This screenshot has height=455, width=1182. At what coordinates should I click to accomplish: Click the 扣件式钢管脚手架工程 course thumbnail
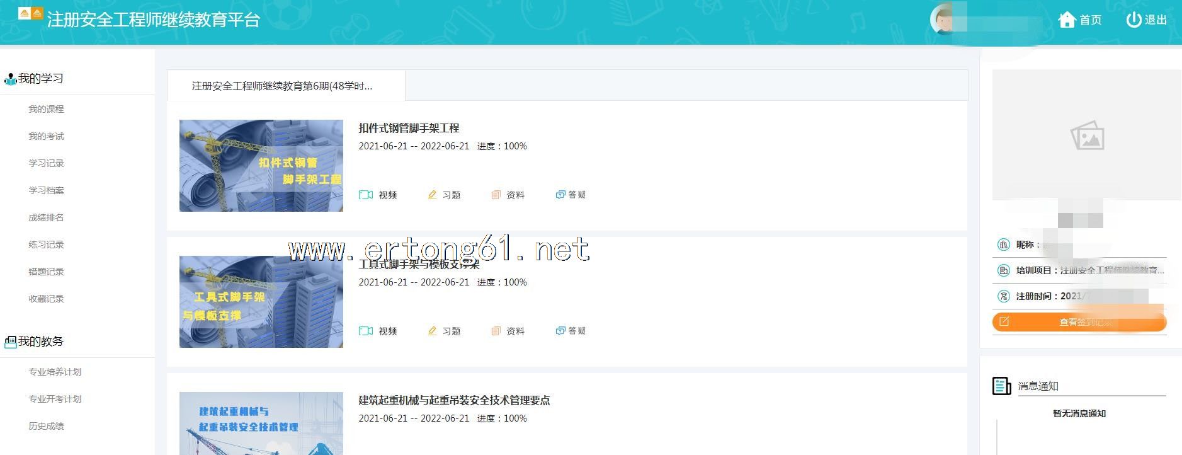261,166
